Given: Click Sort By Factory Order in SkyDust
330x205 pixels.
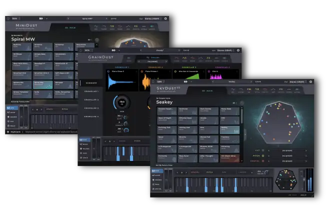Looking at the screenshot, I should tap(164, 165).
